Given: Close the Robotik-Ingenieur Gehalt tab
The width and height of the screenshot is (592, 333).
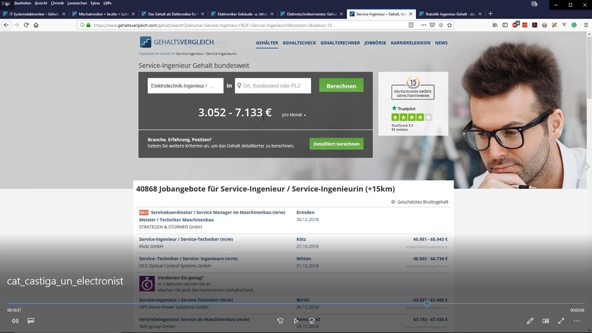Looking at the screenshot, I should pyautogui.click(x=480, y=14).
